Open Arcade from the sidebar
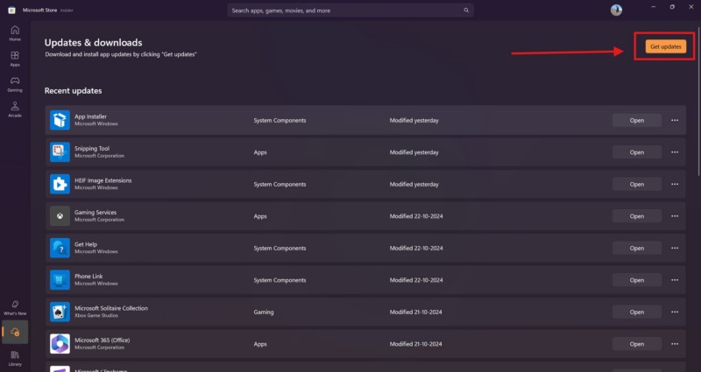The width and height of the screenshot is (701, 372). (x=15, y=109)
